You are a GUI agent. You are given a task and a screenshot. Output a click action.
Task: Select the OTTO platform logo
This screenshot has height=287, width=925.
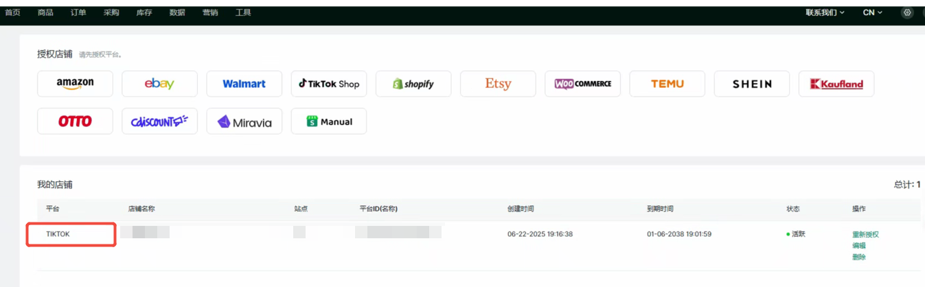pyautogui.click(x=75, y=122)
